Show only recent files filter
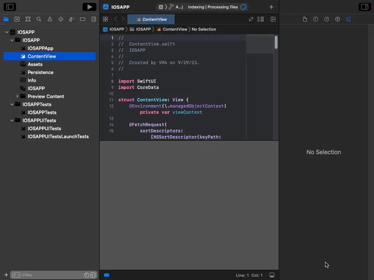374x280 pixels. (87, 275)
